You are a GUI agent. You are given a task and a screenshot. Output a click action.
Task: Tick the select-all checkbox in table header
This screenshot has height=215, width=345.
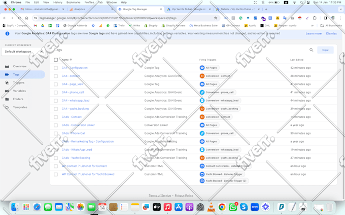pos(56,60)
